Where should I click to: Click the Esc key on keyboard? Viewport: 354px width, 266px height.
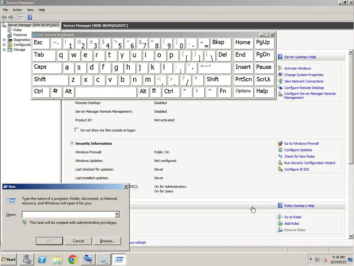(41, 43)
